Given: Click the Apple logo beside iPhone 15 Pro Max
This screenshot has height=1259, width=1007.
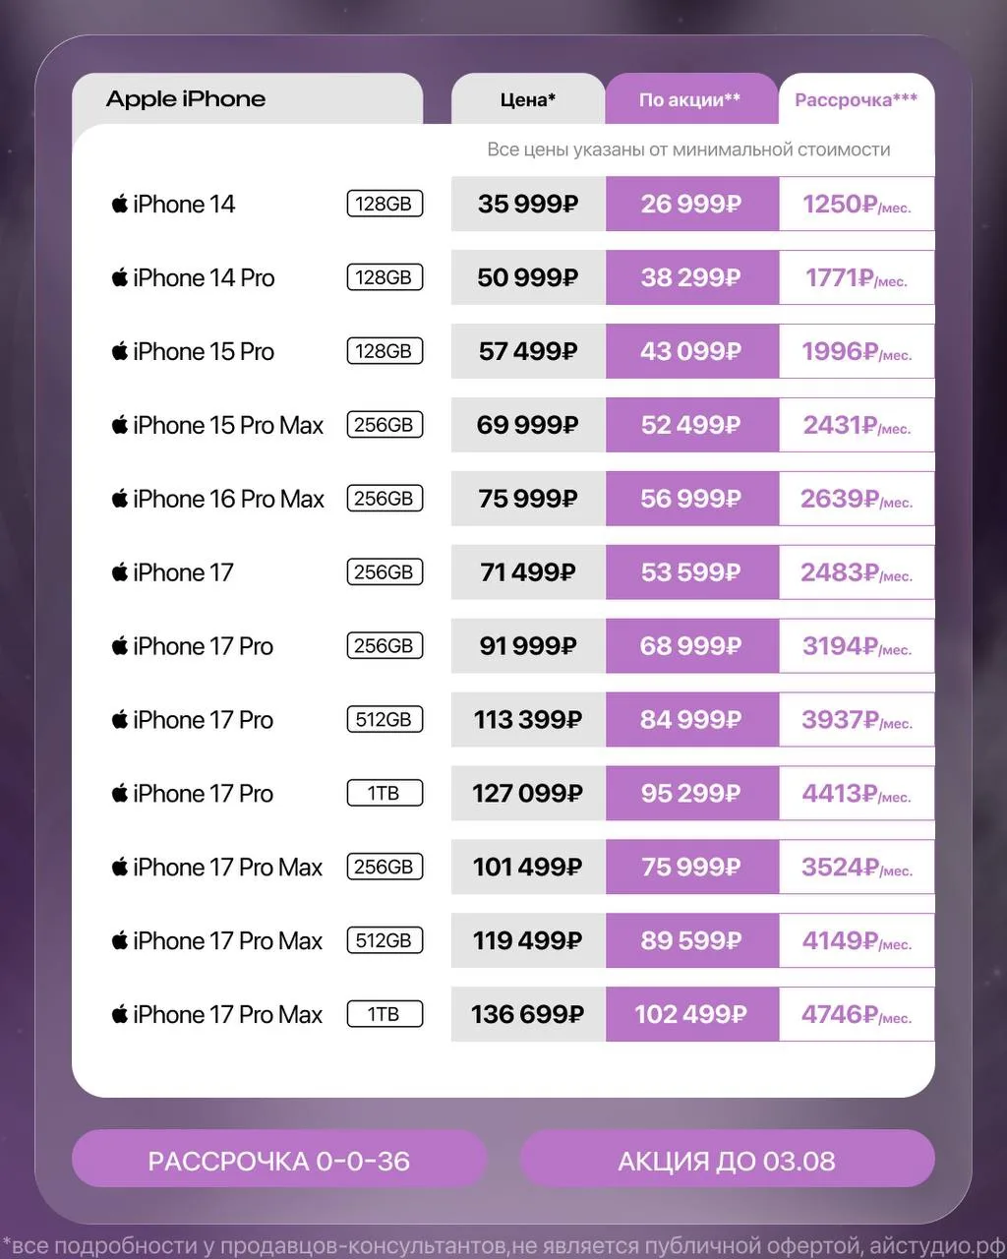Looking at the screenshot, I should click(120, 425).
